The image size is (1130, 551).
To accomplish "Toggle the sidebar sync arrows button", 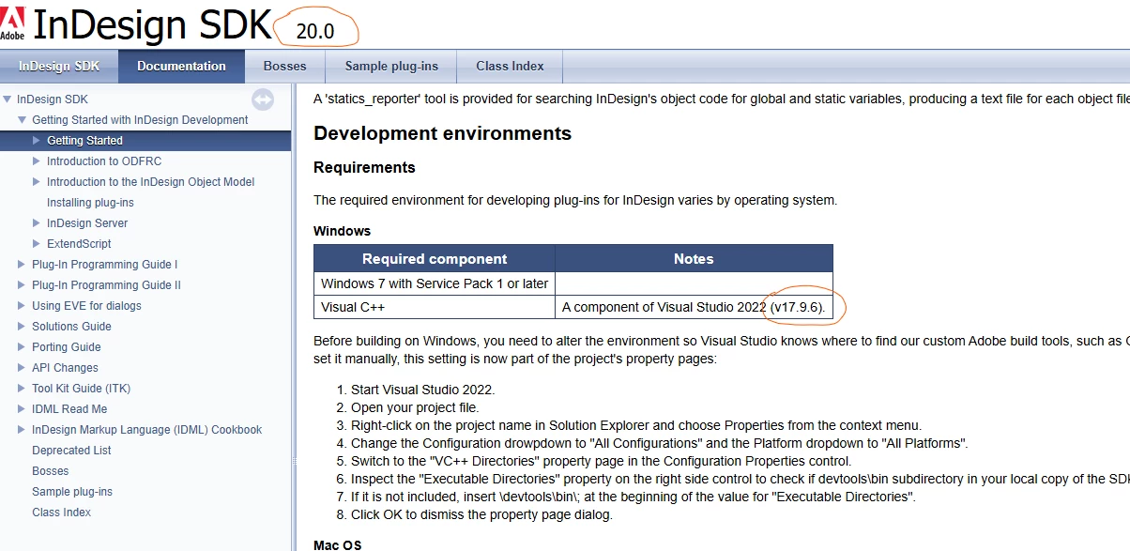I will pos(263,99).
